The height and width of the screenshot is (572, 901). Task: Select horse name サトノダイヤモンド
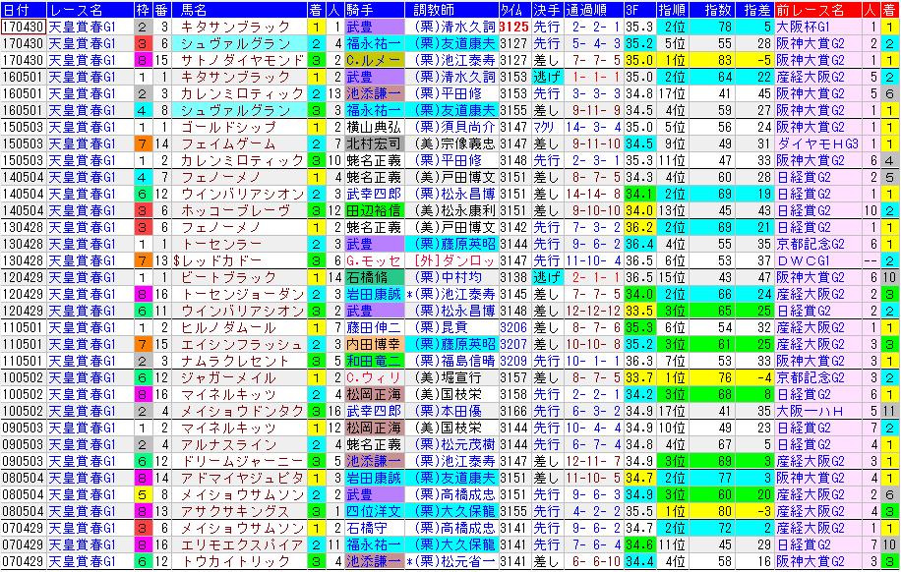coord(243,60)
